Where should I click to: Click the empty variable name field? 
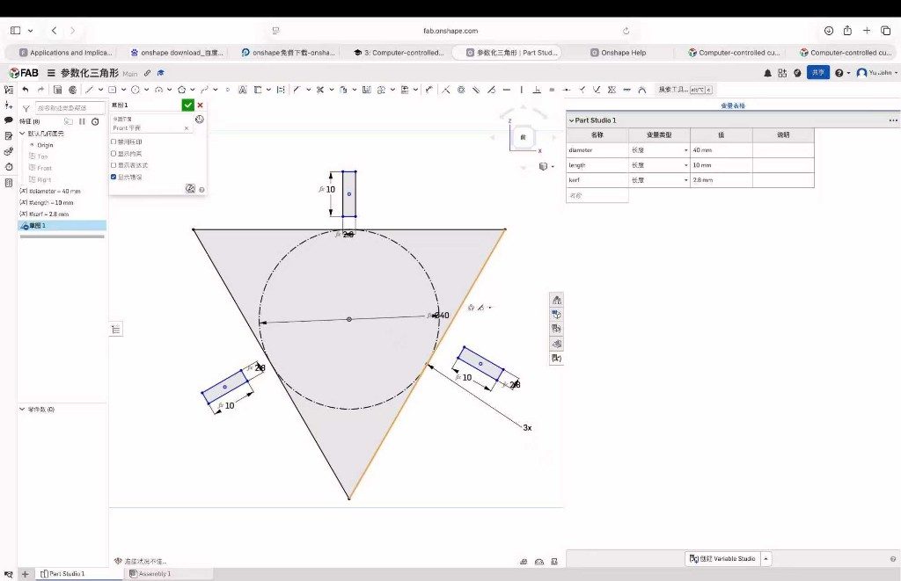click(x=597, y=195)
